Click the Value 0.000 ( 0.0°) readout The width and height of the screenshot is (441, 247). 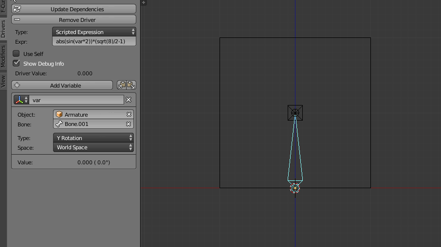93,162
